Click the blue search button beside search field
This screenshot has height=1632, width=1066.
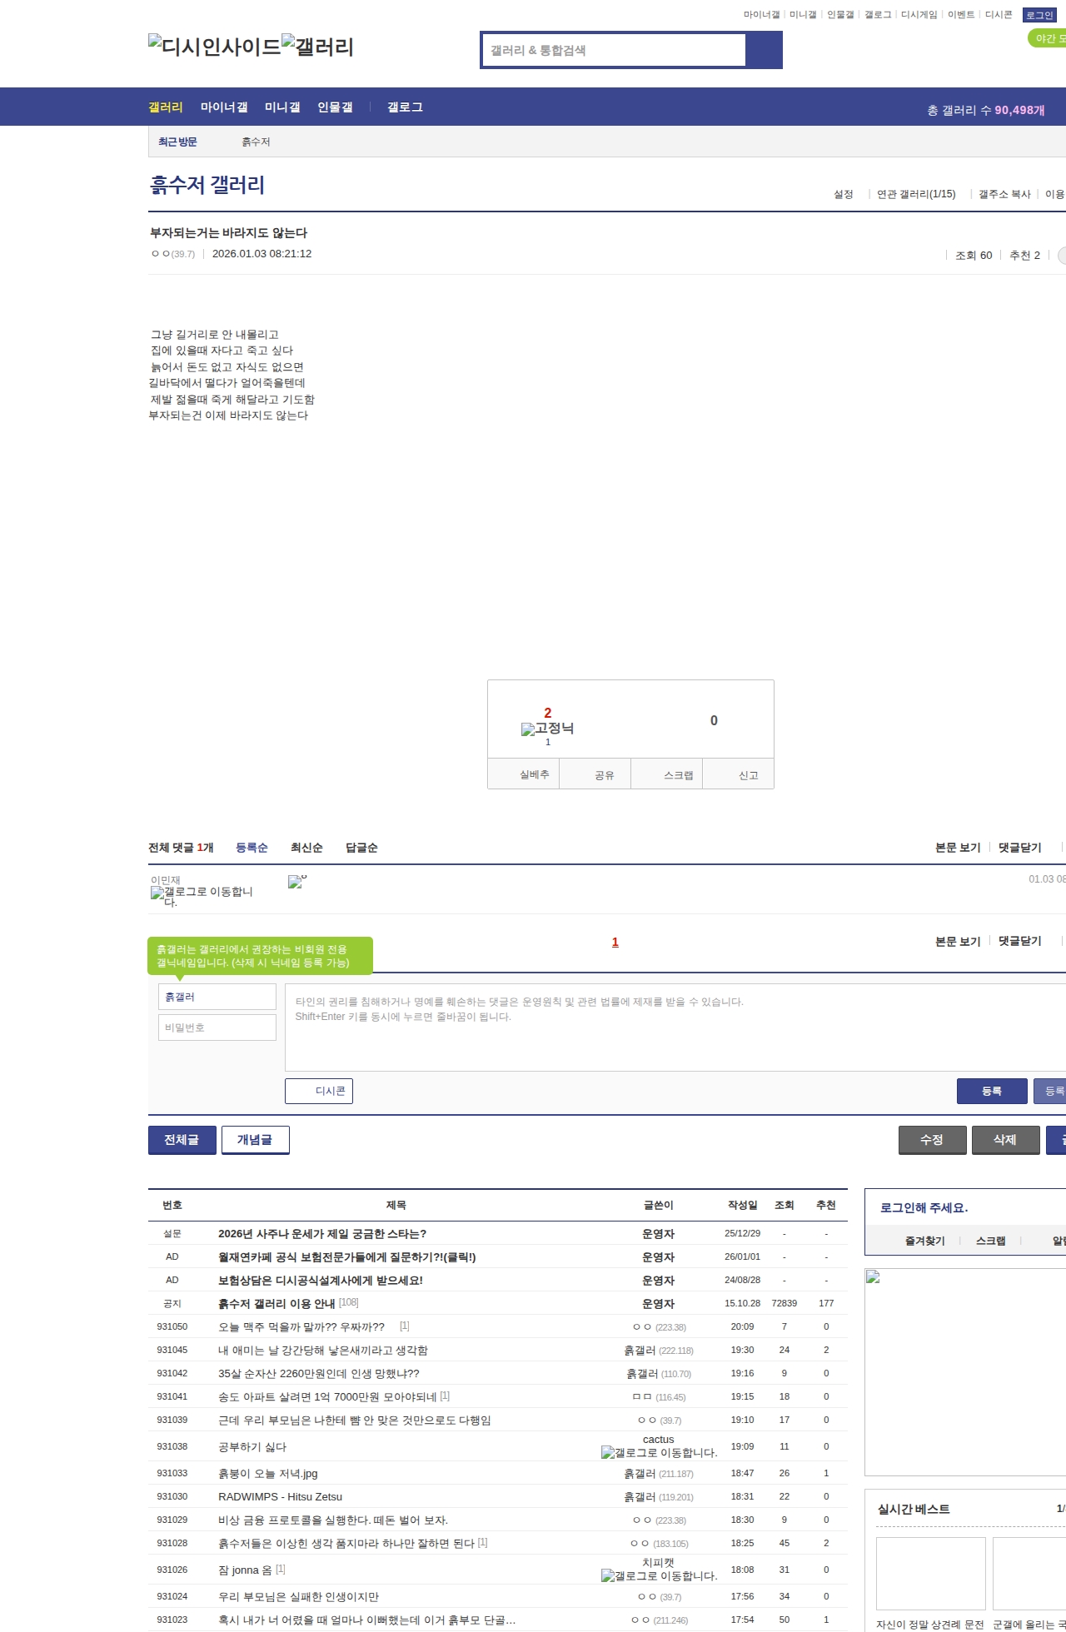coord(764,50)
